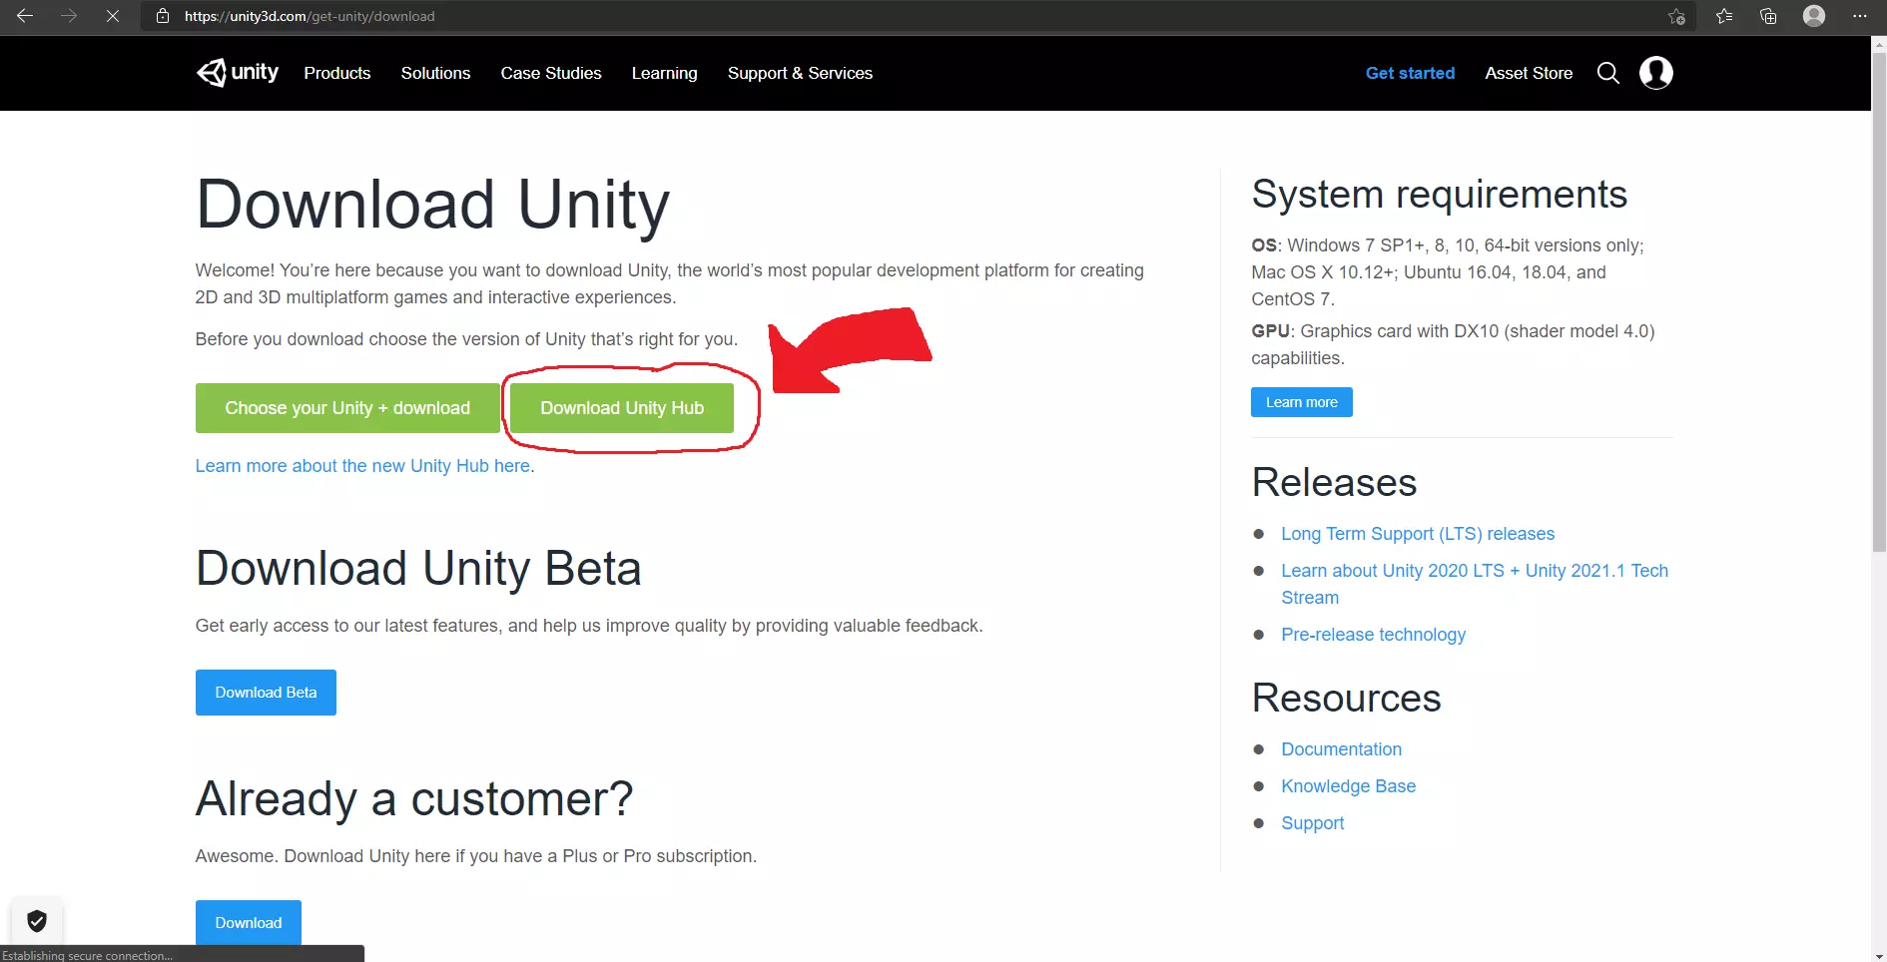Click the browser profile avatar
Image resolution: width=1887 pixels, height=962 pixels.
1814,16
